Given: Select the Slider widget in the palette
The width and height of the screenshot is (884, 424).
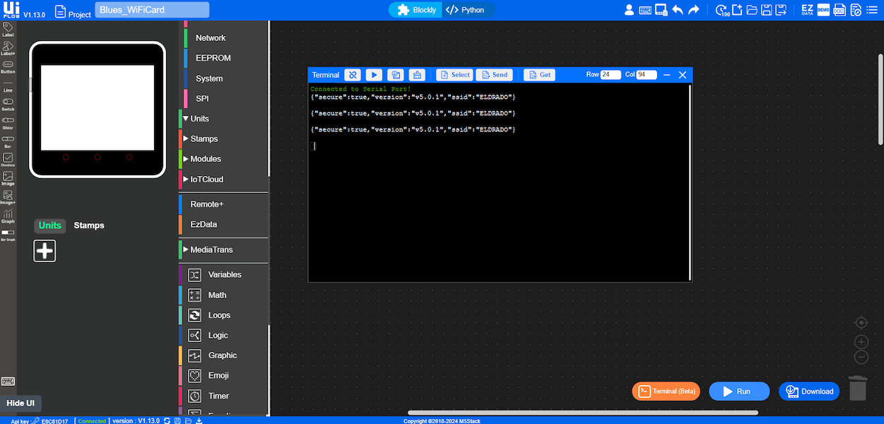Looking at the screenshot, I should (x=8, y=123).
